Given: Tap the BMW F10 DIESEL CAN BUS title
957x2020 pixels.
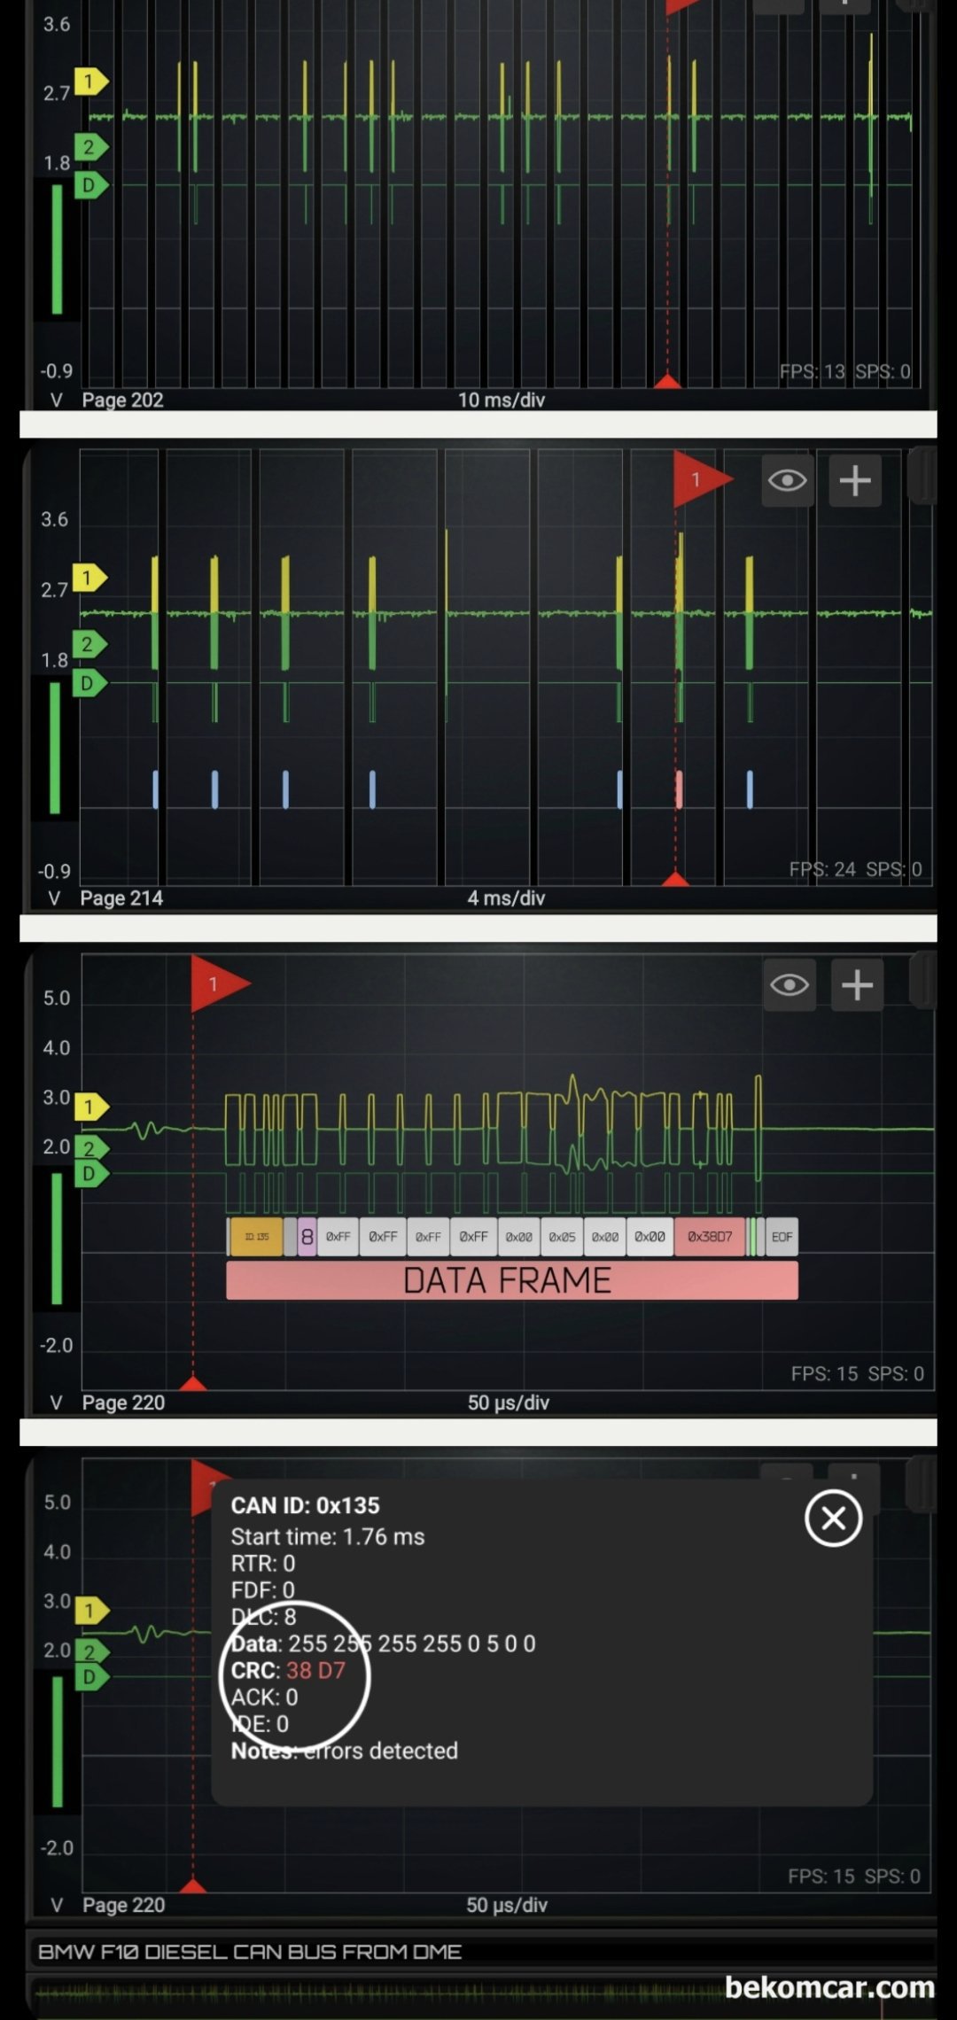Looking at the screenshot, I should tap(250, 1951).
